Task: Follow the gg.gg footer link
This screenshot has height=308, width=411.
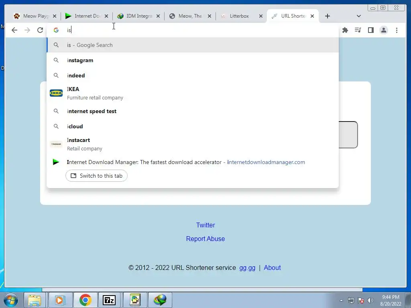Action: pos(247,267)
